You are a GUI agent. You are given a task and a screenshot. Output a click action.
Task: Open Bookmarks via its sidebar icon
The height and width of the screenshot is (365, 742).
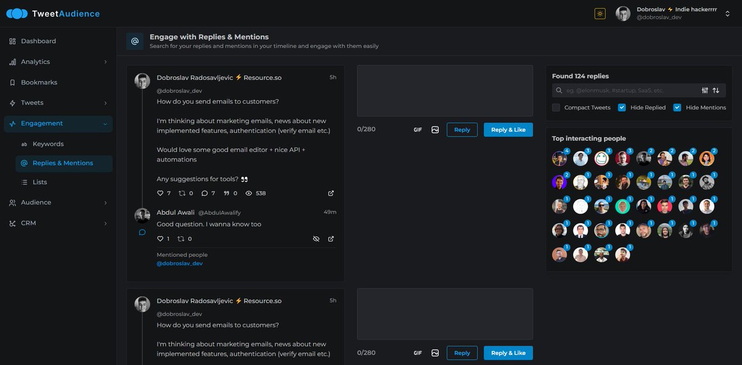12,82
